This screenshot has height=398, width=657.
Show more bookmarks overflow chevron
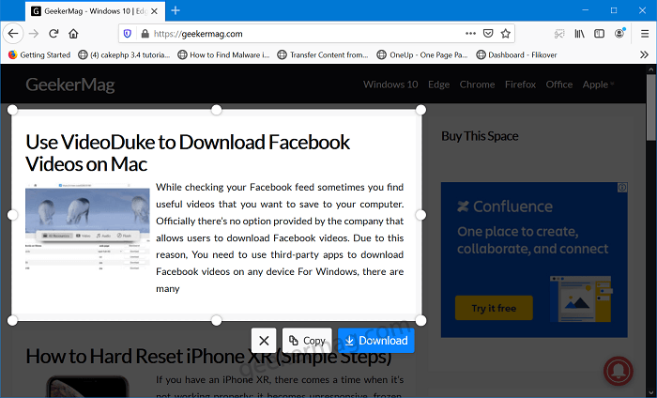tap(645, 54)
